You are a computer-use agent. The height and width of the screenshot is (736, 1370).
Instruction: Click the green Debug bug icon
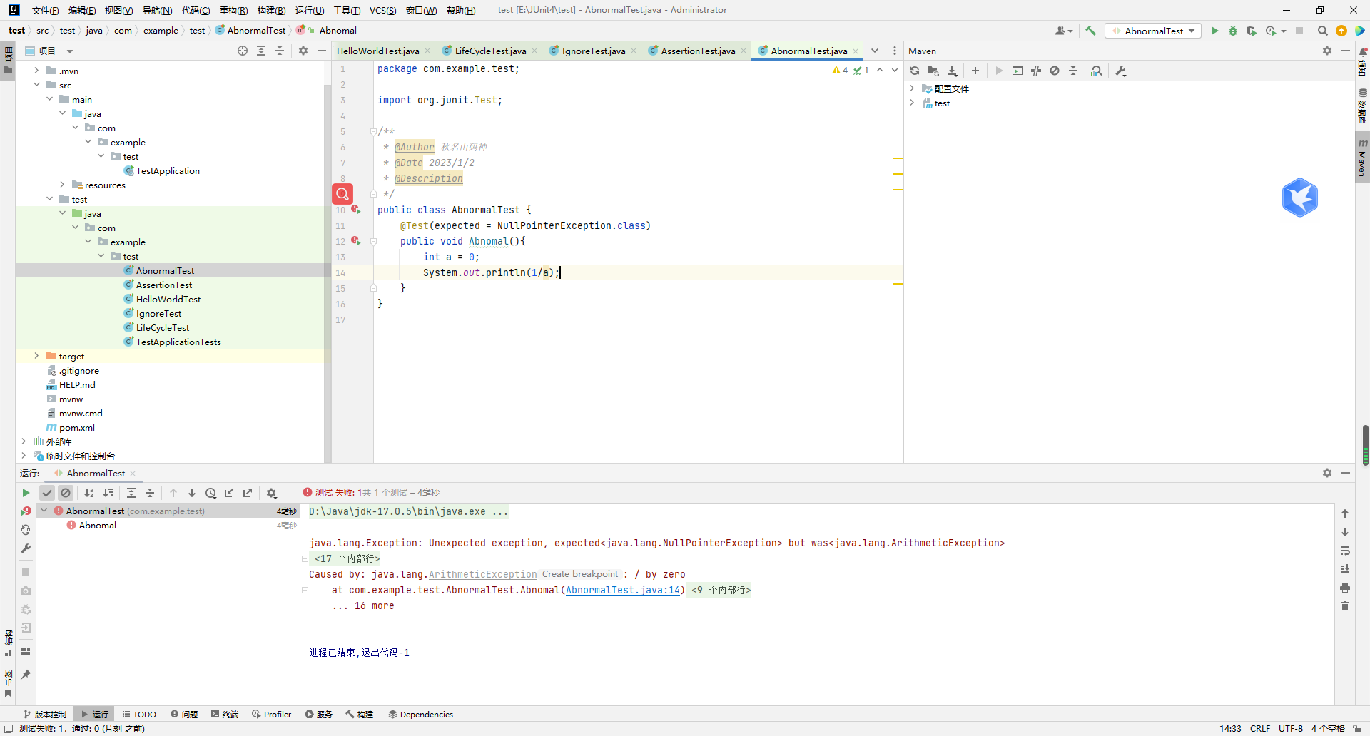(x=1232, y=31)
